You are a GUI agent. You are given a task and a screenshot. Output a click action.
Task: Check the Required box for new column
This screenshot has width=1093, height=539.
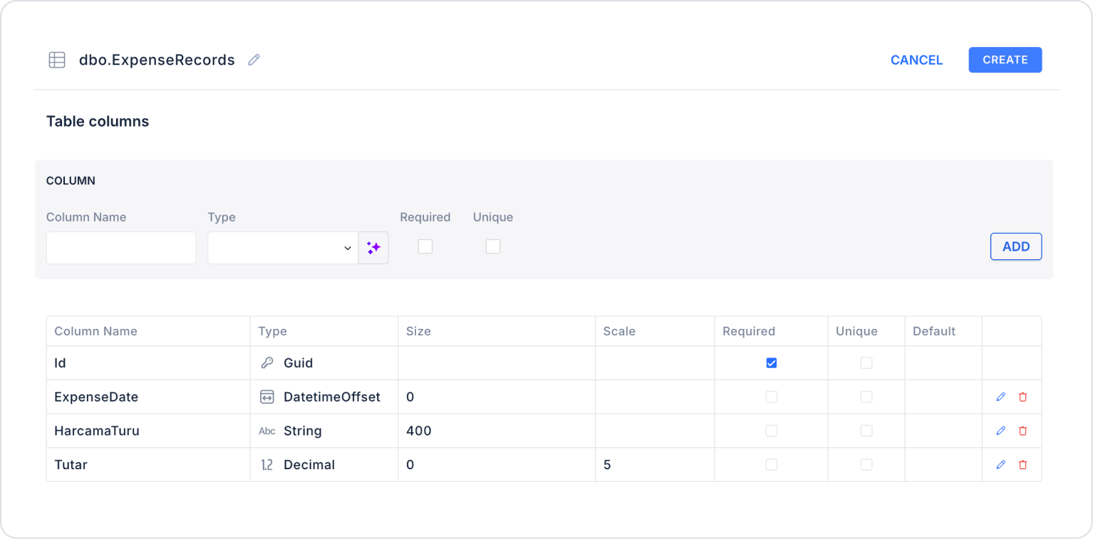(x=425, y=246)
